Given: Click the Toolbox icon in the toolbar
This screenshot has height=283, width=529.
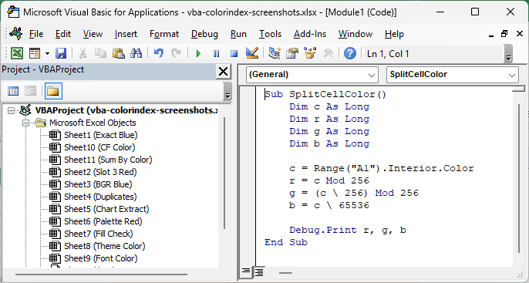Looking at the screenshot, I should click(328, 53).
